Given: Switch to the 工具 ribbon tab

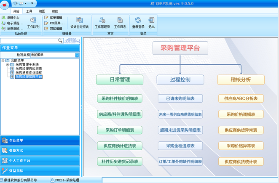Looking at the screenshot, I should (x=29, y=11).
